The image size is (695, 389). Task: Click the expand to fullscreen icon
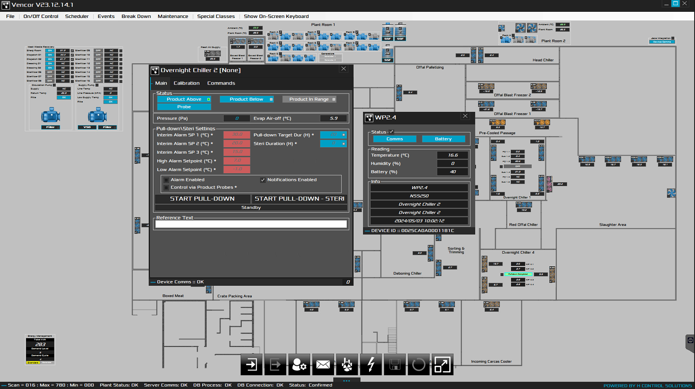[443, 365]
